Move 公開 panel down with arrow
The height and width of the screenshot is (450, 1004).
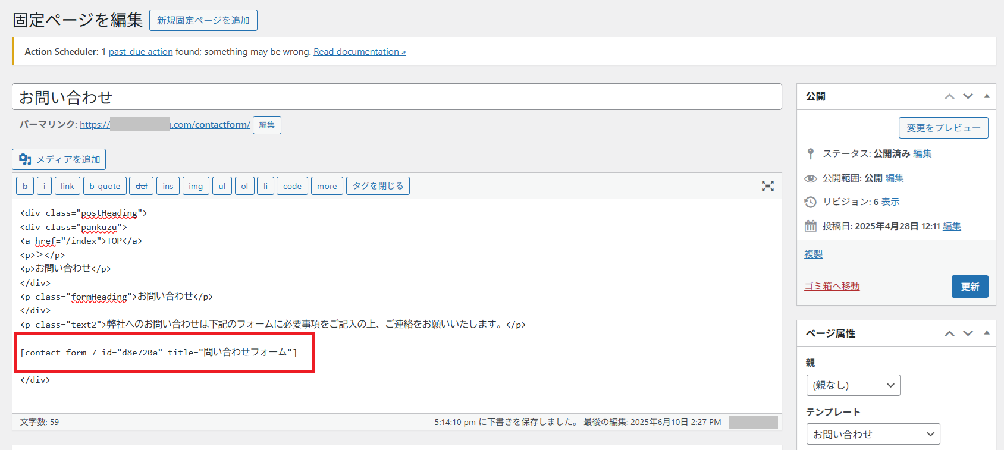[968, 96]
